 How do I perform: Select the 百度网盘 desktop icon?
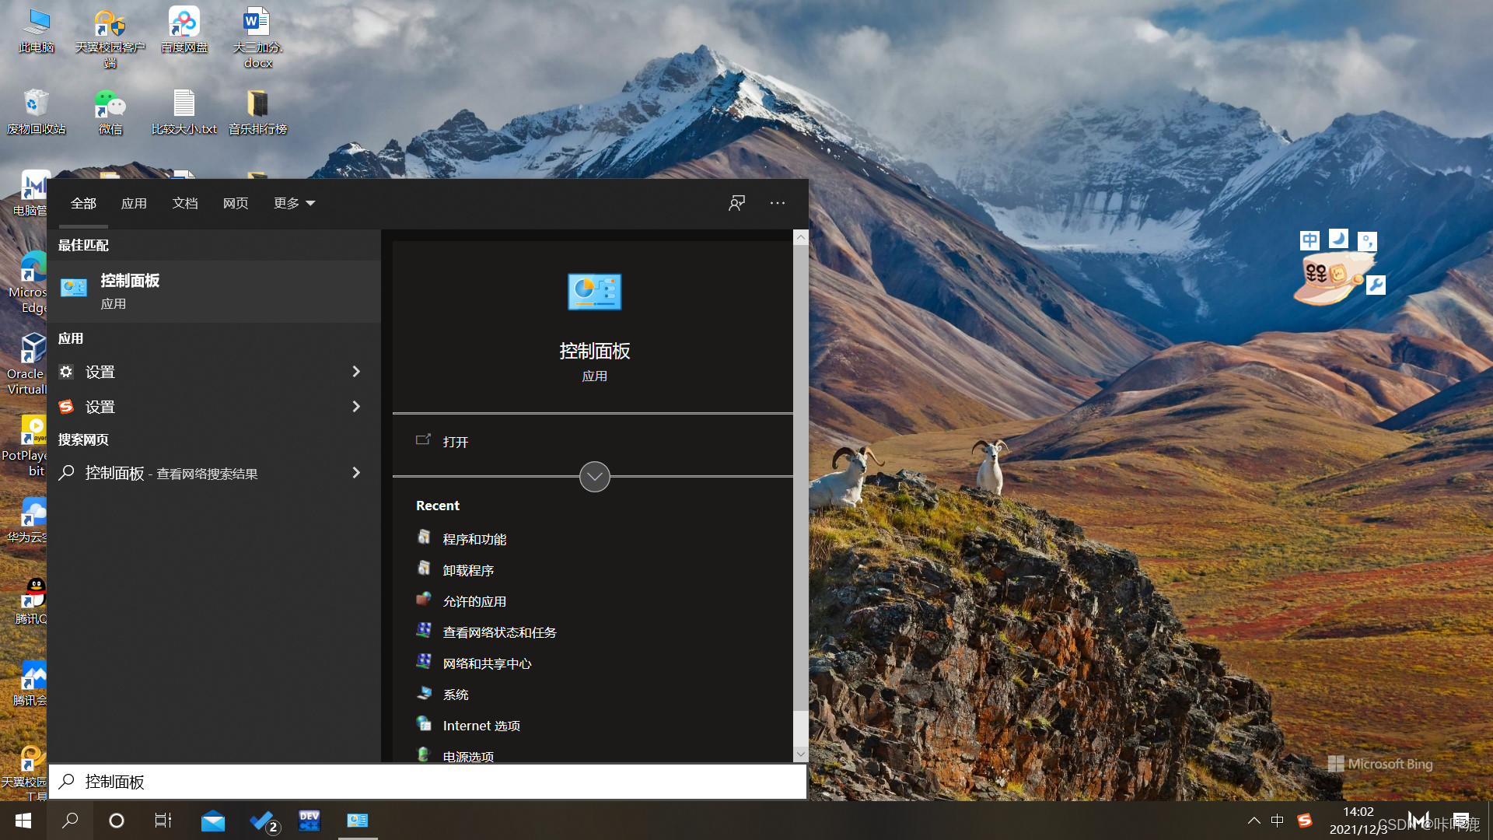pyautogui.click(x=184, y=31)
